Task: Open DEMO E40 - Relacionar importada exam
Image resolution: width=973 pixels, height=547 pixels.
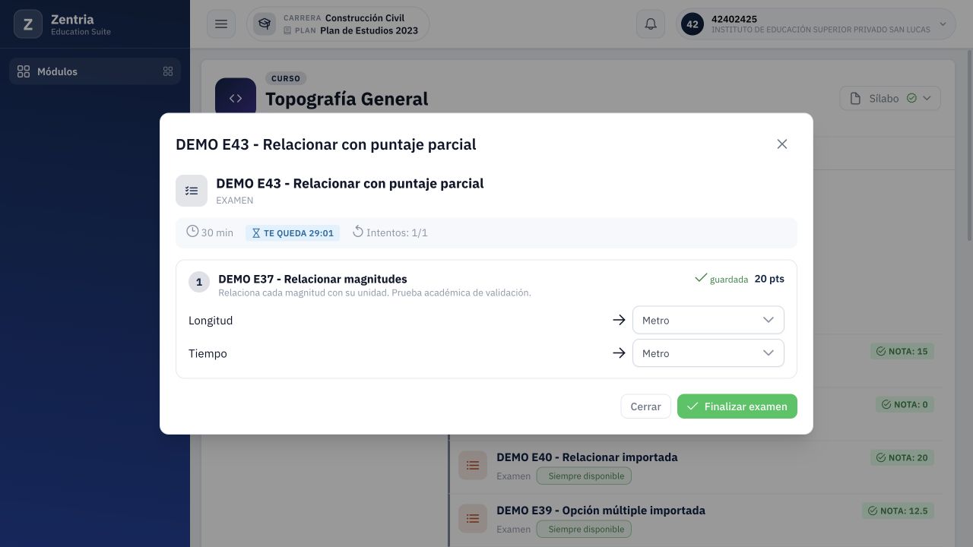Action: tap(587, 457)
